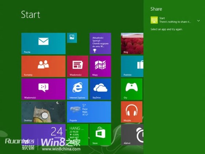Click the Share panel heading
Screen dimensions: 205x154
pyautogui.click(x=156, y=9)
